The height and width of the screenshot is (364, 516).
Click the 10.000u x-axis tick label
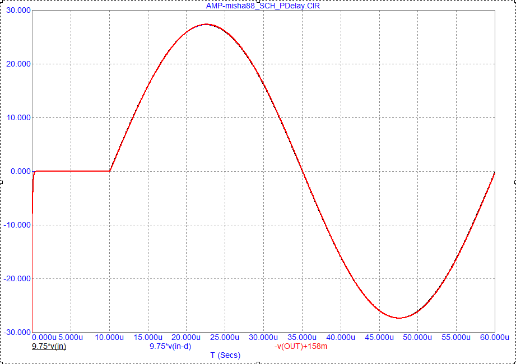[110, 338]
